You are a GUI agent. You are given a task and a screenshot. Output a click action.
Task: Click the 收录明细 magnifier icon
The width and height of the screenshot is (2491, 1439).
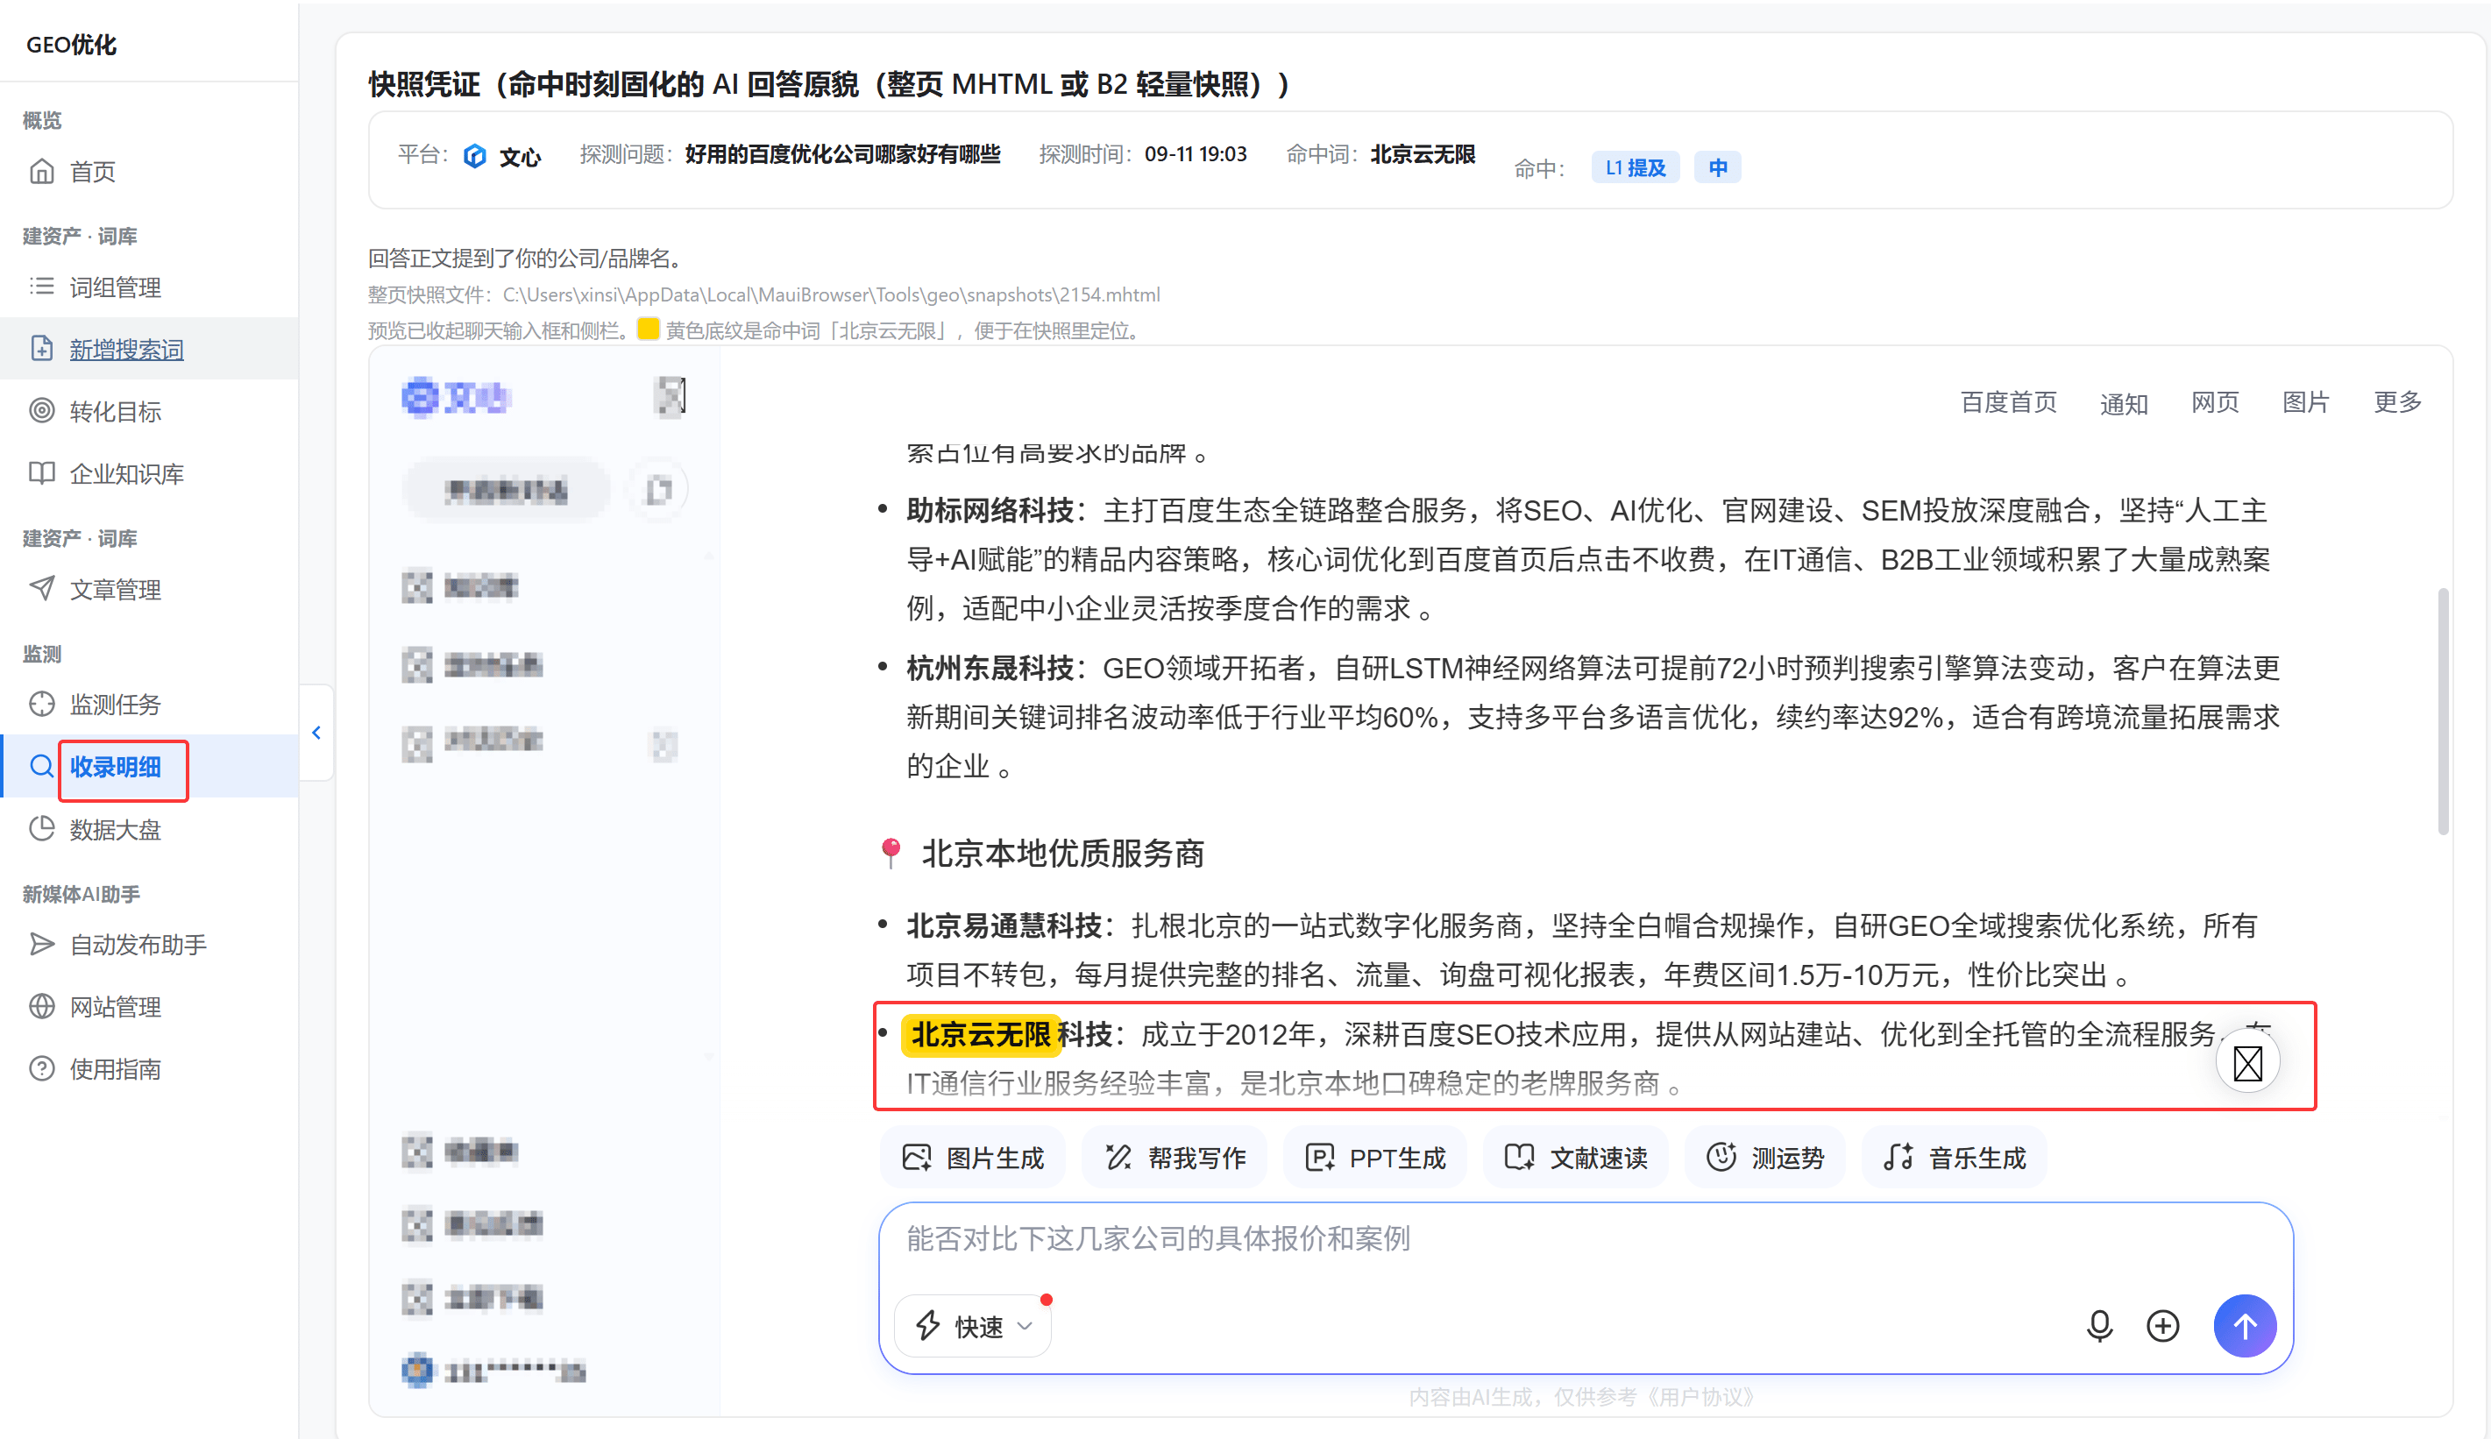pyautogui.click(x=41, y=766)
